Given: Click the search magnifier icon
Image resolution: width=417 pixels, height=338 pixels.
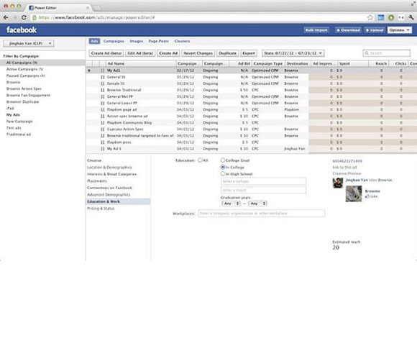Looking at the screenshot, I should [x=367, y=53].
